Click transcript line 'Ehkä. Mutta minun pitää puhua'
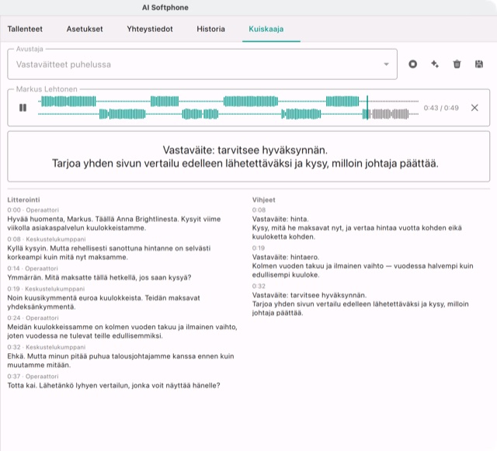The width and height of the screenshot is (497, 451). click(x=121, y=361)
